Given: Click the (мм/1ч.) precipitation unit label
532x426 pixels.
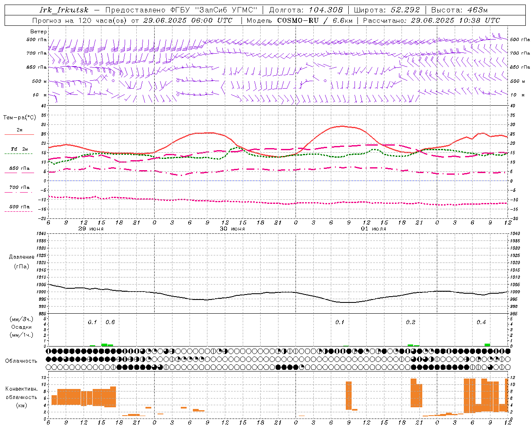Looking at the screenshot, I should tap(22, 335).
